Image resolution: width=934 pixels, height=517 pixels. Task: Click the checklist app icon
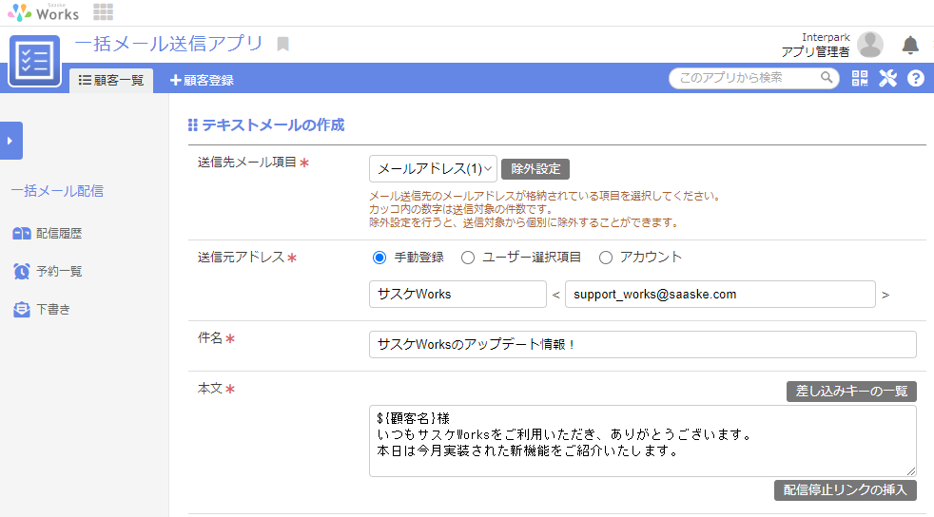click(x=34, y=61)
